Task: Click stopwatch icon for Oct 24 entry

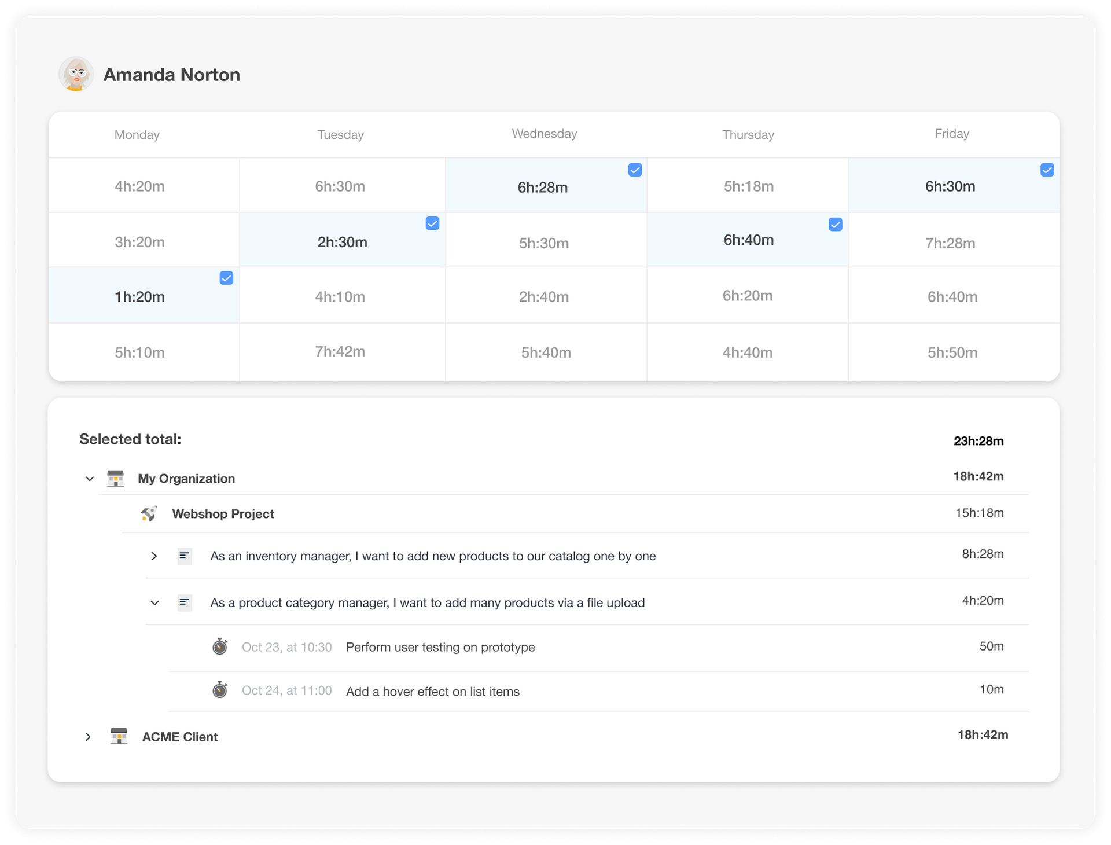Action: tap(220, 690)
